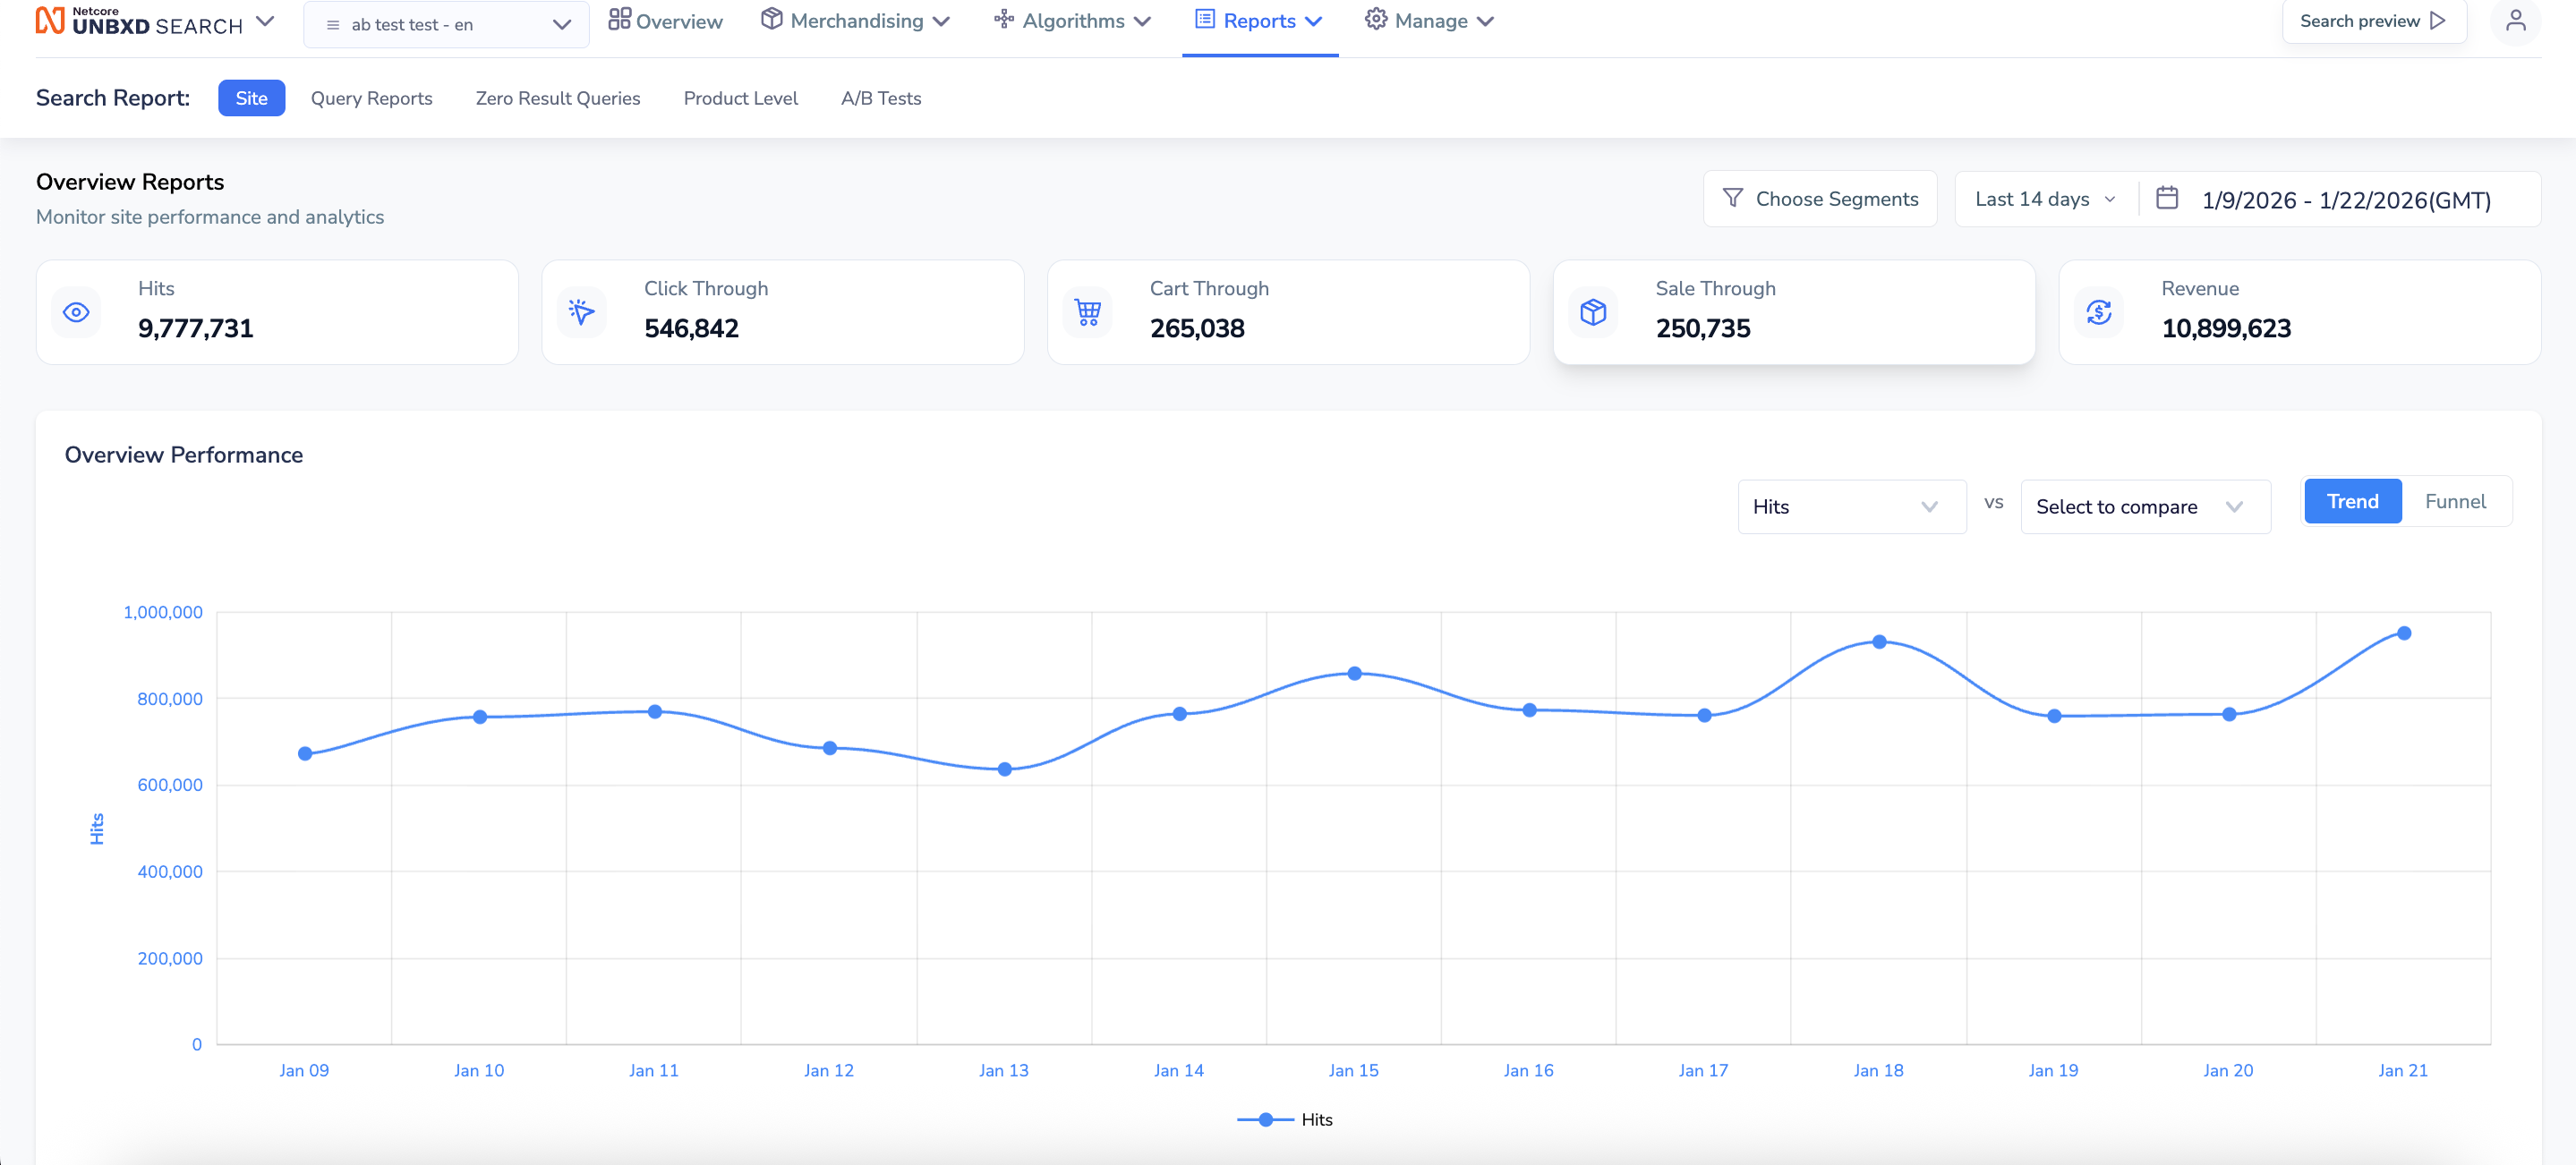Click the Choose Segments button

click(x=1820, y=199)
